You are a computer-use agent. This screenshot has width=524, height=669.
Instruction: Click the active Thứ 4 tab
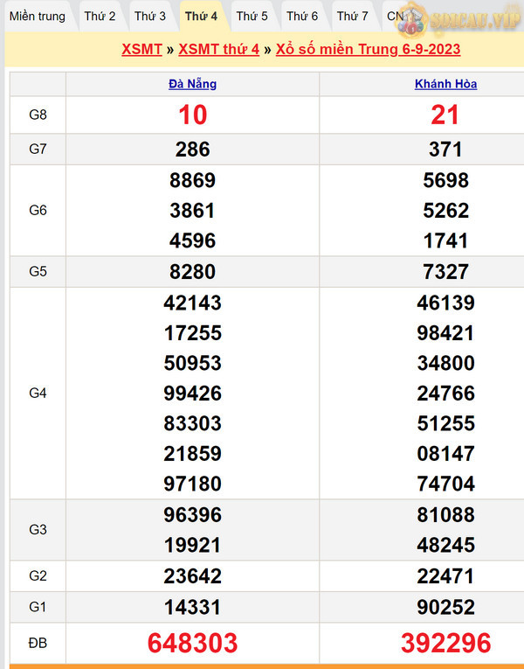202,16
